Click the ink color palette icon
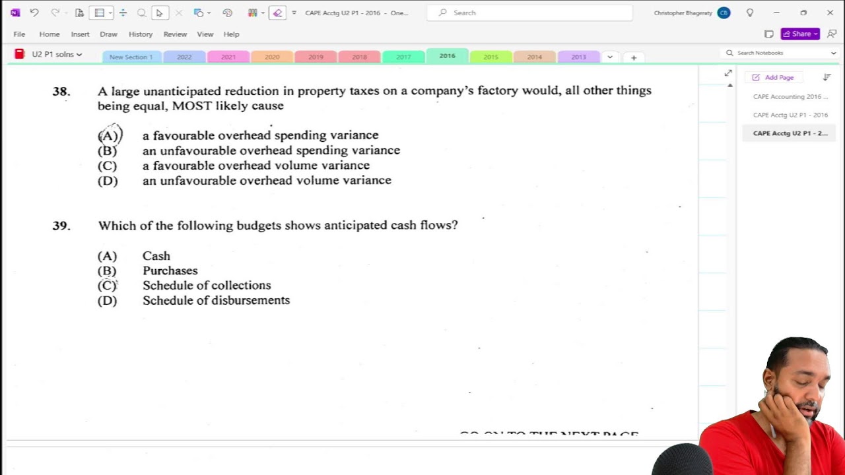845x475 pixels. (228, 13)
